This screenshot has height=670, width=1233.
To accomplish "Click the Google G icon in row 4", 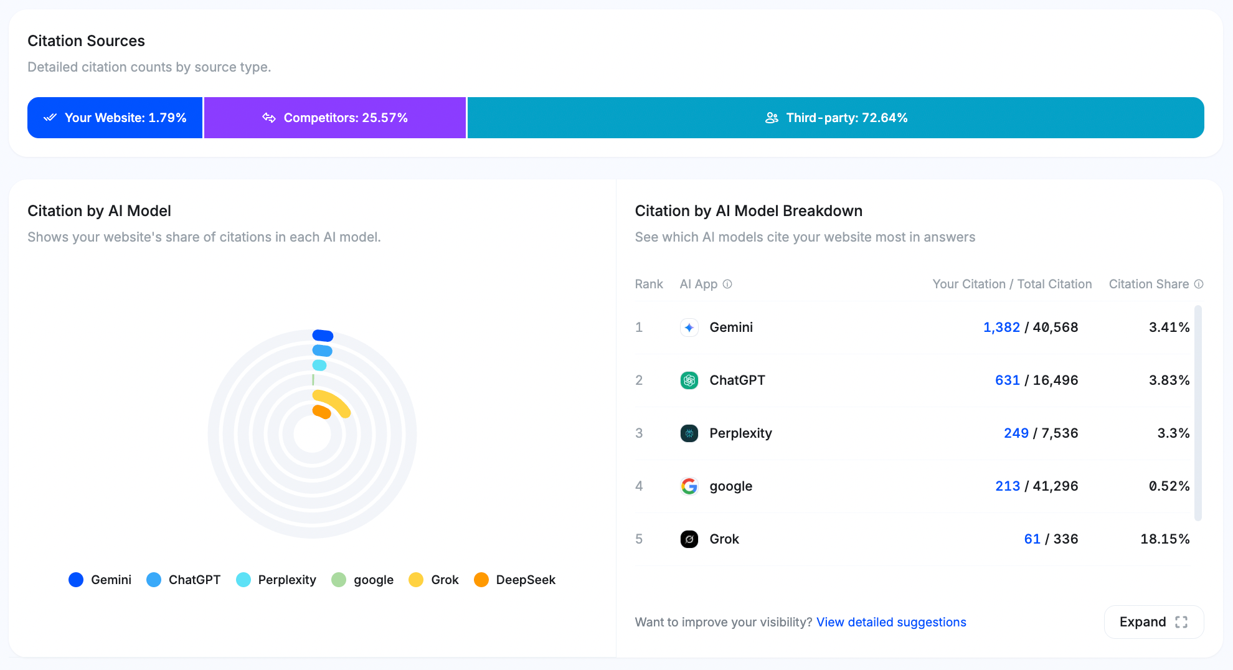I will click(x=689, y=486).
